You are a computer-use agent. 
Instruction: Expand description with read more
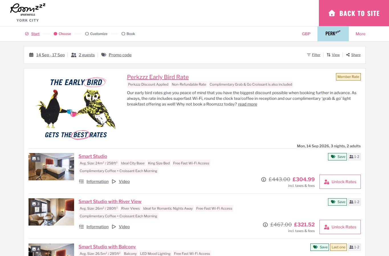[x=247, y=104]
